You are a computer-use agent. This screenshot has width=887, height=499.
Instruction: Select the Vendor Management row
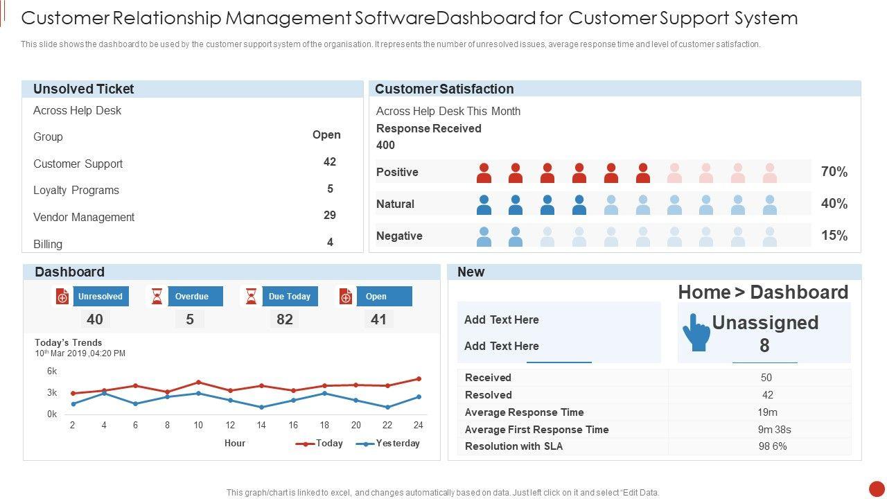click(x=84, y=217)
